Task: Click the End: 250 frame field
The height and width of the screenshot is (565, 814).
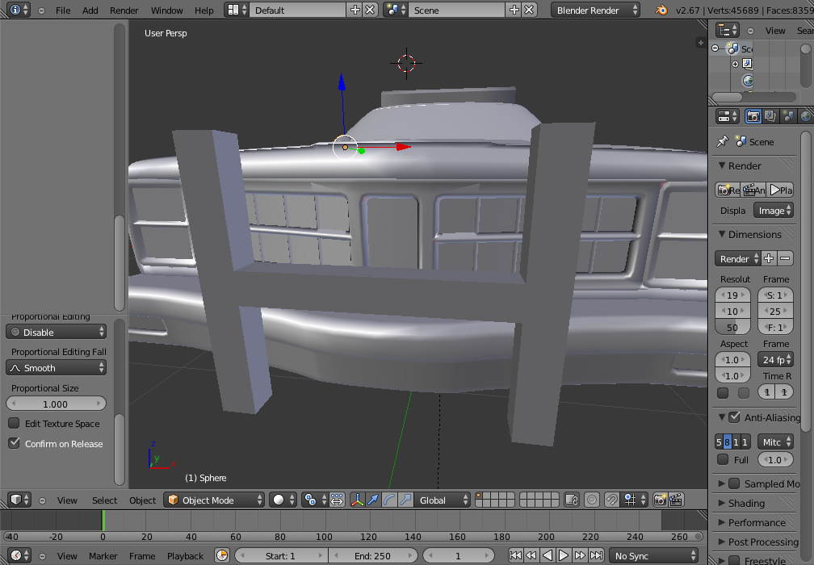Action: point(371,555)
